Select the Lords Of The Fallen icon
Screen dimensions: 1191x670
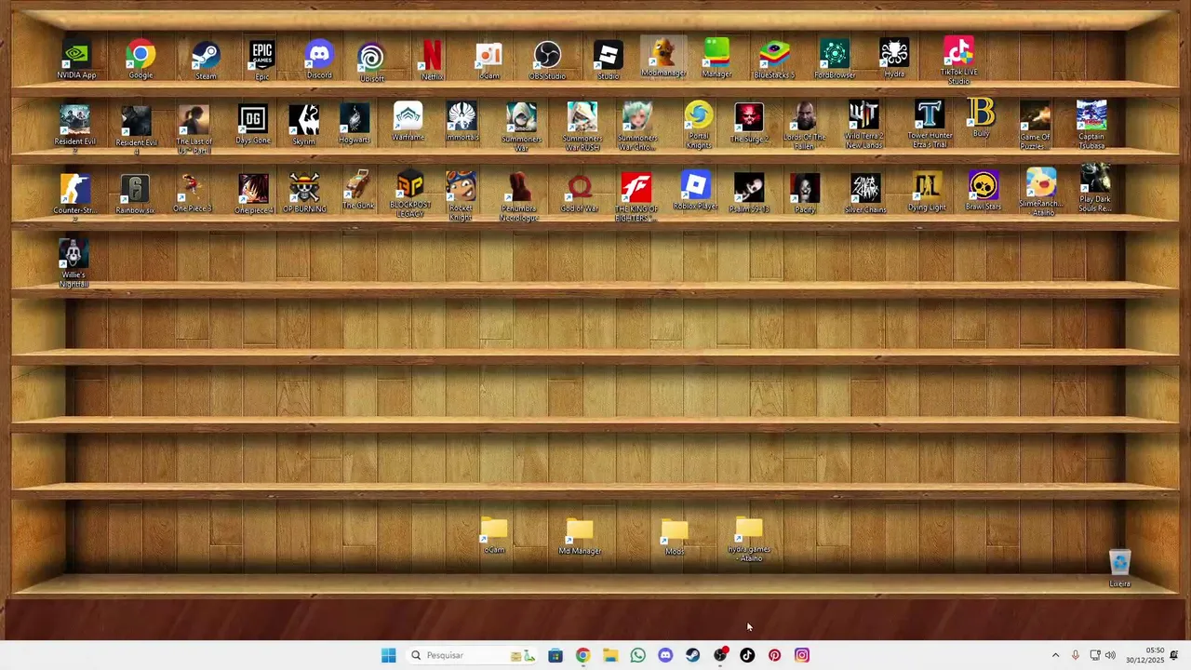805,126
